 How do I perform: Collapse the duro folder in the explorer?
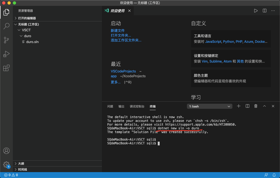(26, 36)
